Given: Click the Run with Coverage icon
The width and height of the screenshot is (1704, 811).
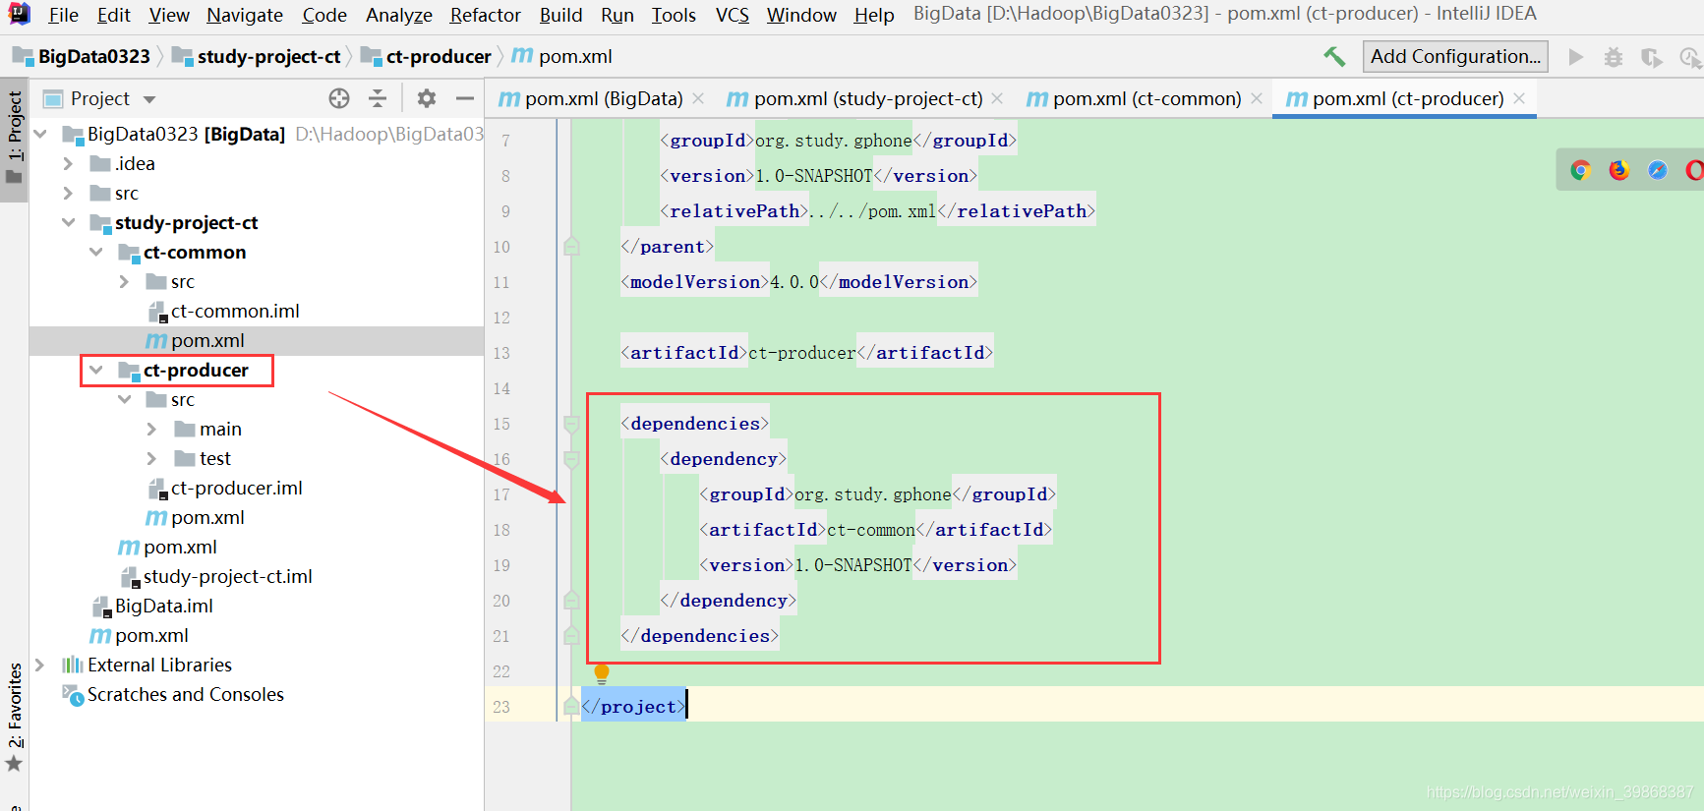Looking at the screenshot, I should point(1652,58).
